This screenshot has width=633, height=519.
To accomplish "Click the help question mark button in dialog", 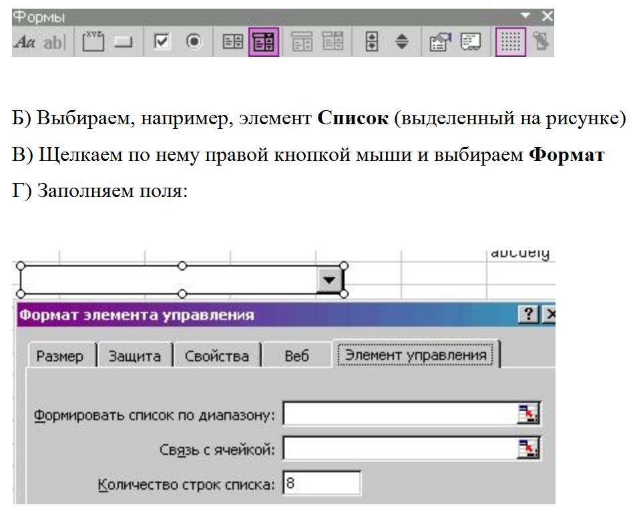I will [528, 314].
